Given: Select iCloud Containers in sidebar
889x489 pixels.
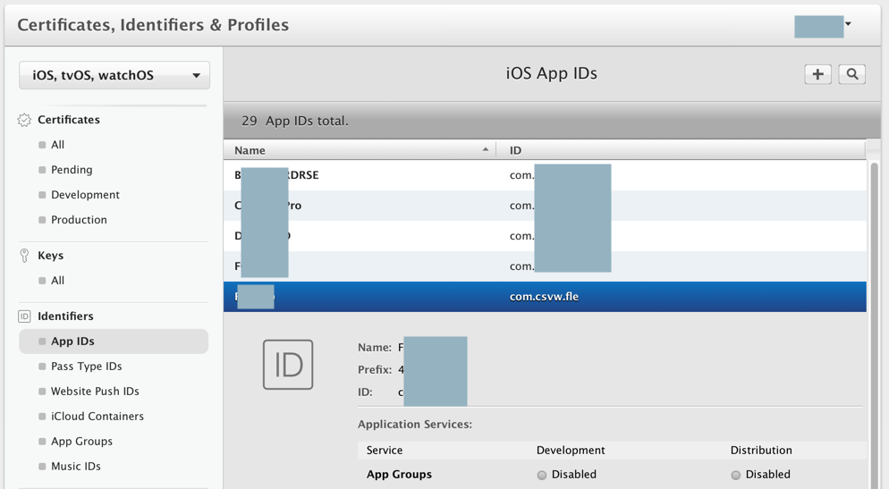Looking at the screenshot, I should (97, 417).
